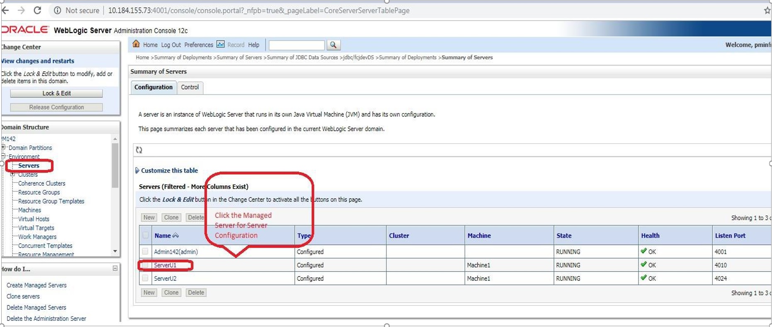Click the bottom Clone button
Viewport: 772px width, 327px height.
click(171, 293)
